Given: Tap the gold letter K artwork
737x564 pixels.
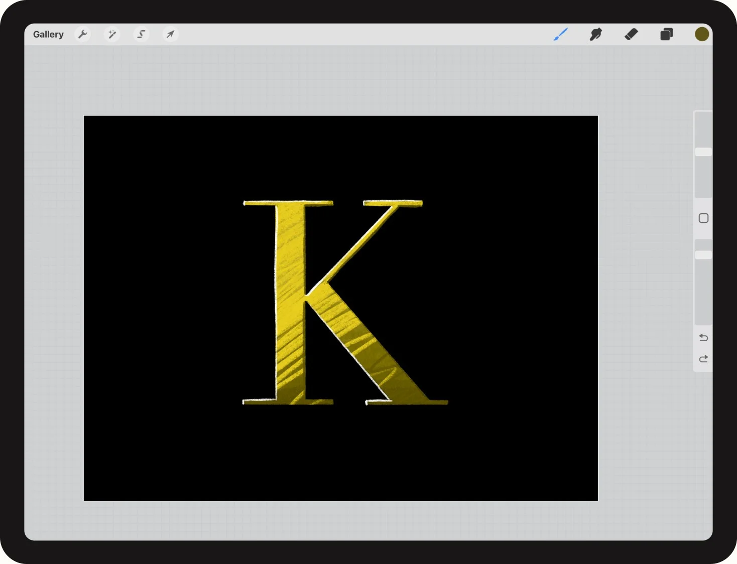Looking at the screenshot, I should click(x=290, y=301).
